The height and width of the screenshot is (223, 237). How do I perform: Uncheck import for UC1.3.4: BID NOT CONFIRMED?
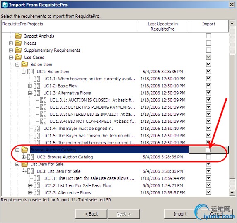tap(208, 121)
